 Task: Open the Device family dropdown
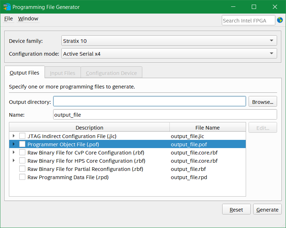[169, 41]
